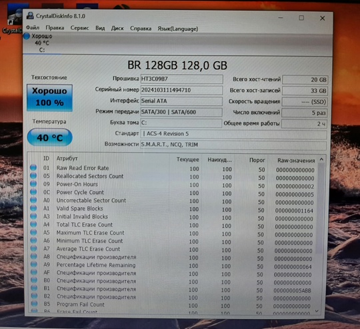Image resolution: width=360 pixels, height=329 pixels.
Task: Click status icon for Power-On Hours
Action: (33, 184)
